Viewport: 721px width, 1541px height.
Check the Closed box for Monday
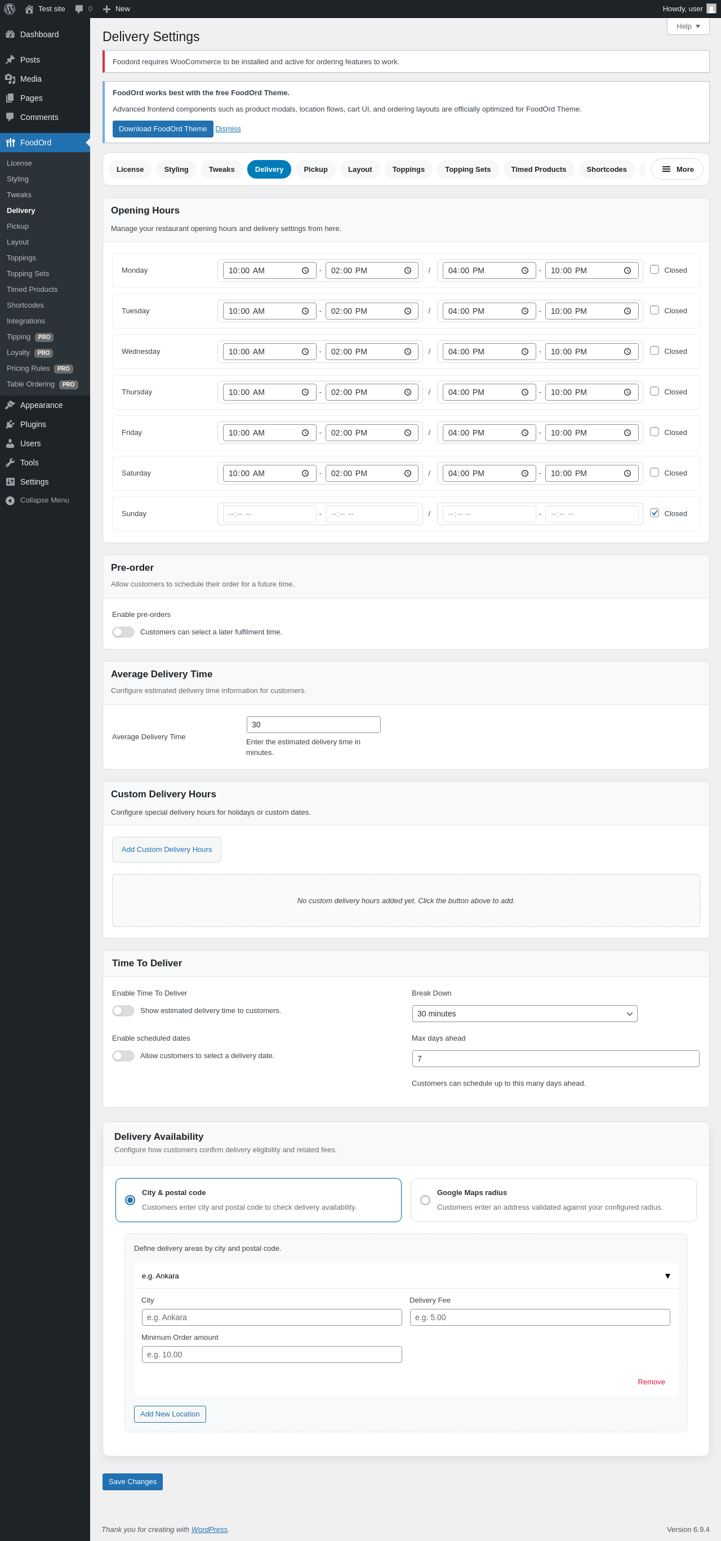click(x=654, y=270)
